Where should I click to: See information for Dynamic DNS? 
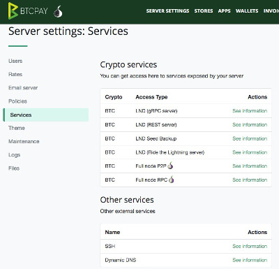[250, 260]
